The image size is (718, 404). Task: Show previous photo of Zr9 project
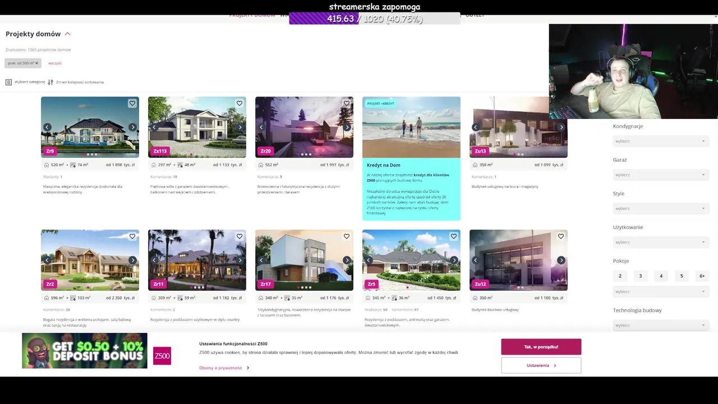(x=47, y=127)
